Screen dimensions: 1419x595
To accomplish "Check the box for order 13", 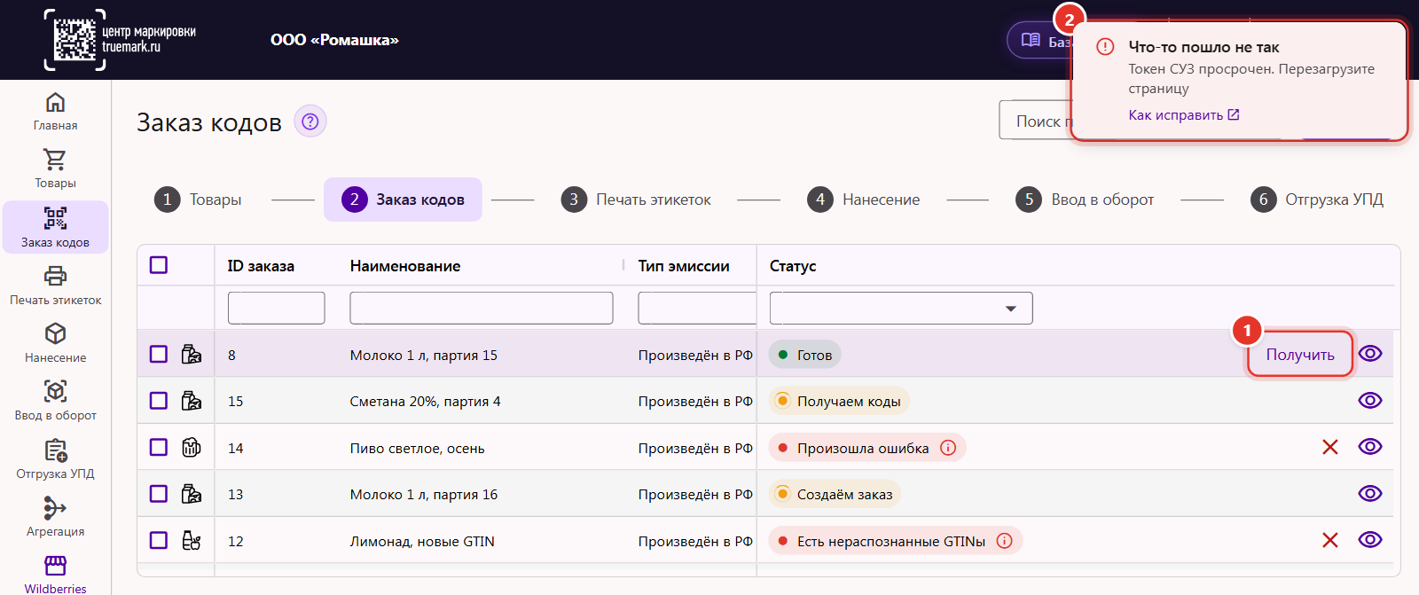I will (x=159, y=494).
